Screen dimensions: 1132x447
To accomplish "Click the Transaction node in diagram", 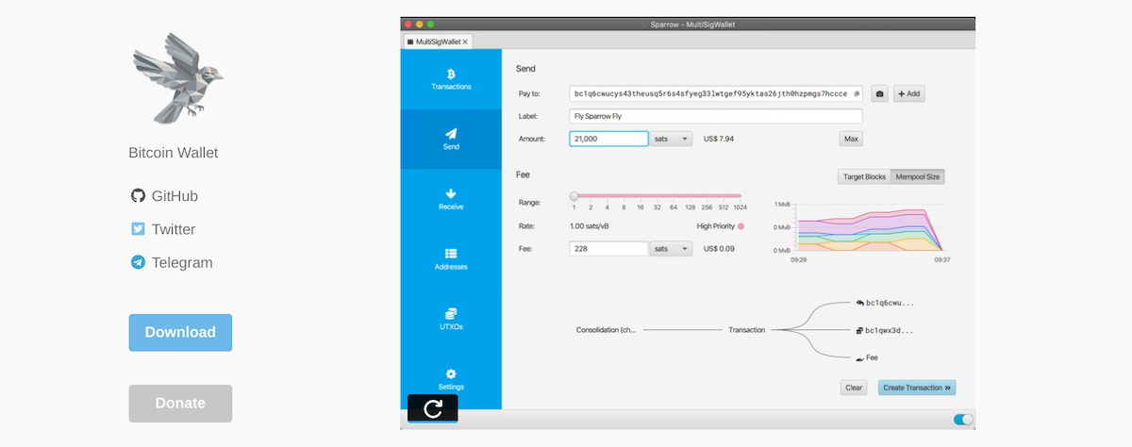I will click(x=746, y=330).
